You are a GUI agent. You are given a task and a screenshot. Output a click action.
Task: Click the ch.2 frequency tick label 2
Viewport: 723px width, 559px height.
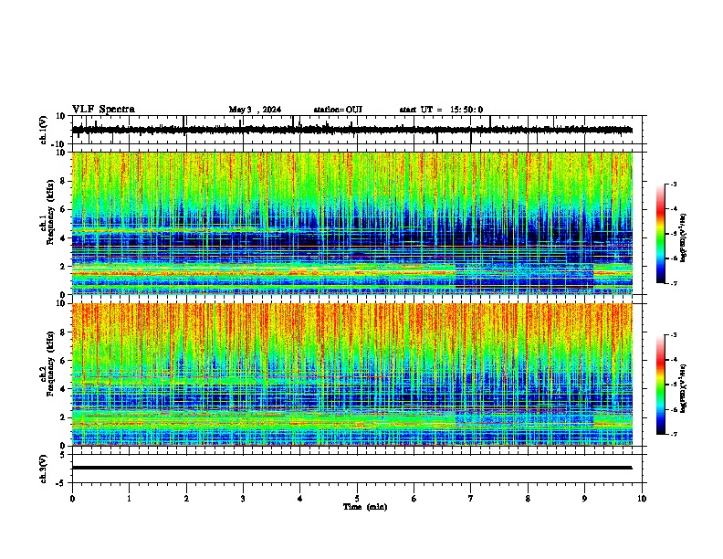(x=63, y=417)
